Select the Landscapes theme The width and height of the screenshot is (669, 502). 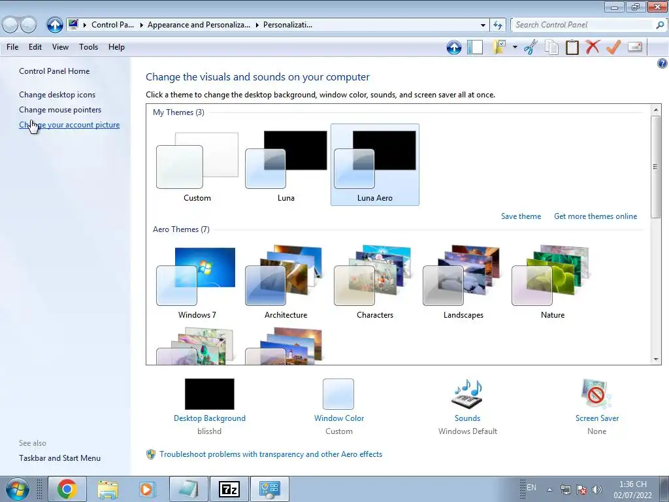463,282
